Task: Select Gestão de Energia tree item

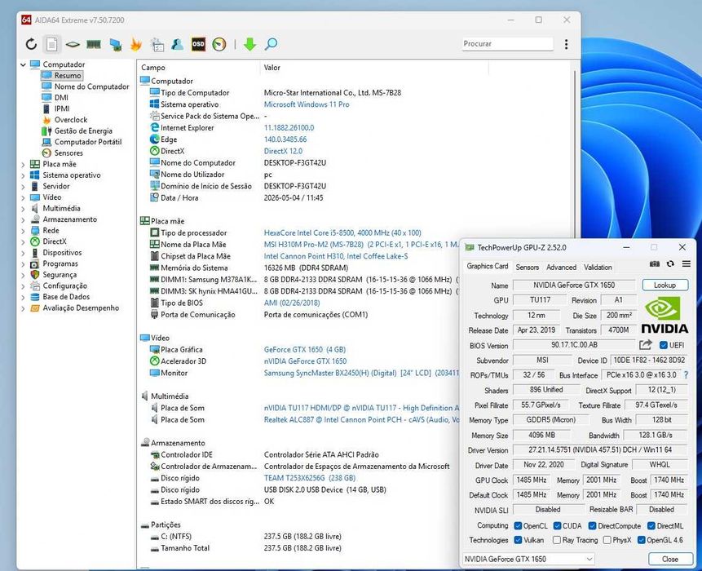Action: click(83, 131)
